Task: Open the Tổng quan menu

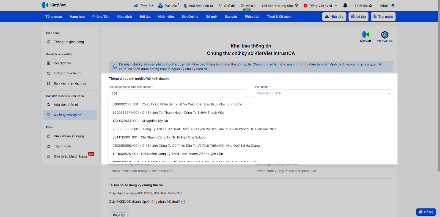Action: [54, 17]
